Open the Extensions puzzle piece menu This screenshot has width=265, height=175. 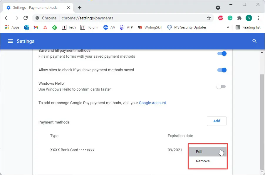point(239,18)
